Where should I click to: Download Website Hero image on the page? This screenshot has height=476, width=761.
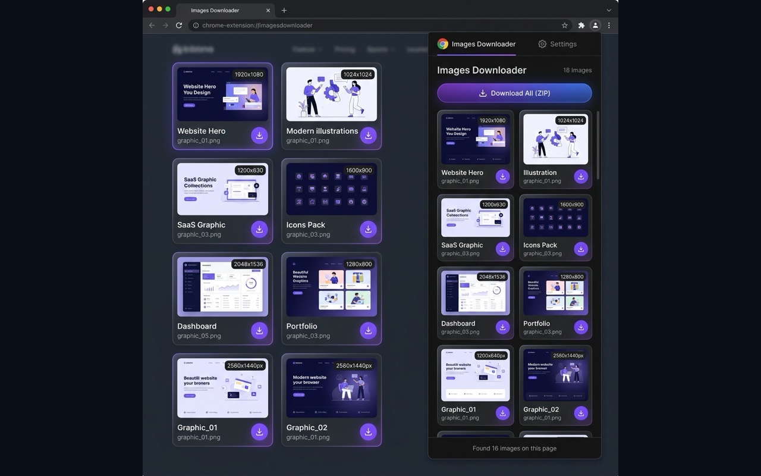pyautogui.click(x=259, y=135)
